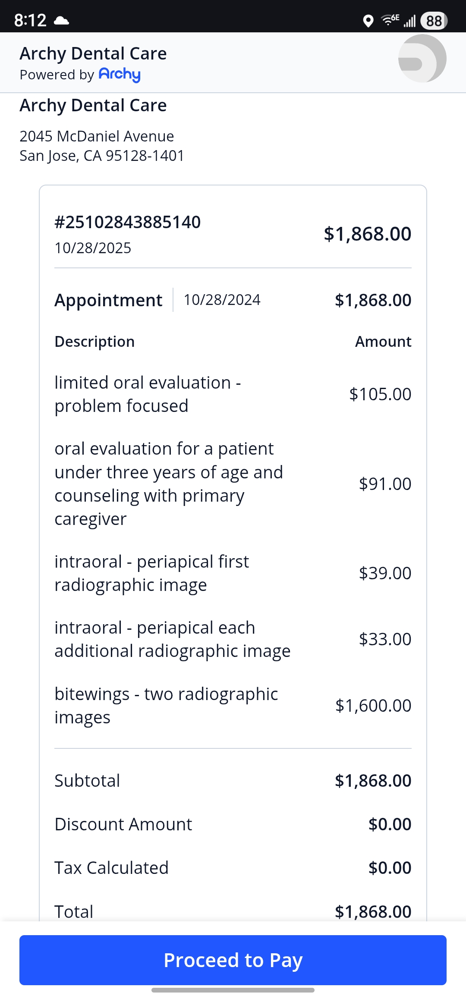Tap the Wi-Fi 6E status icon
The image size is (466, 999).
(x=390, y=20)
